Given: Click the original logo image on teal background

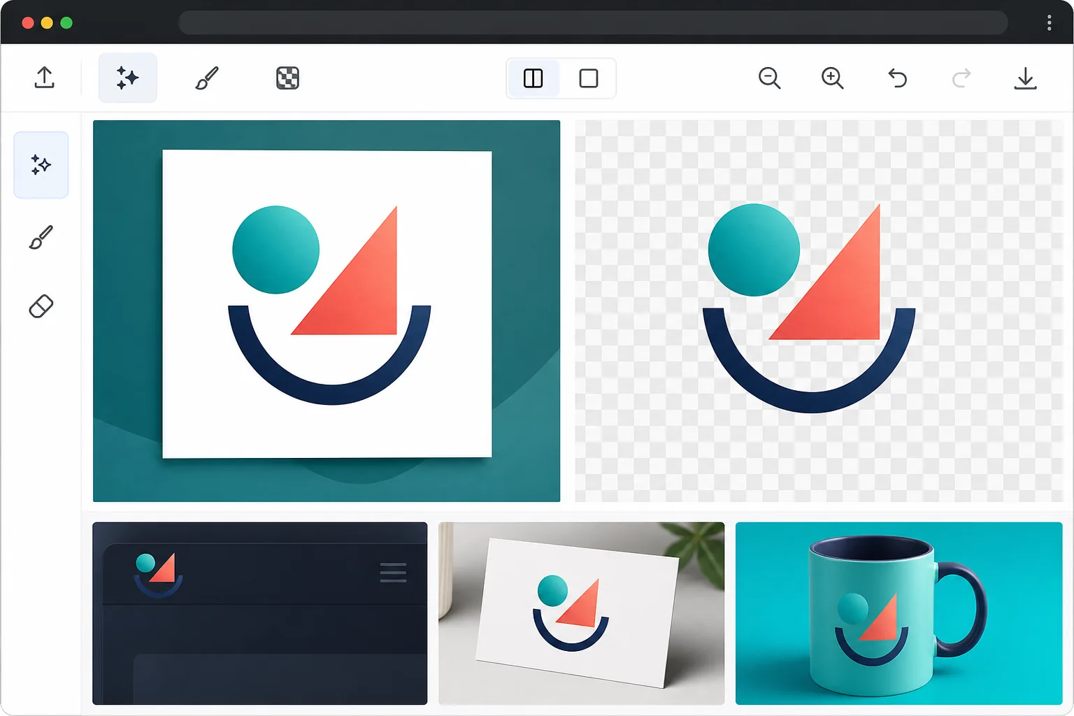Looking at the screenshot, I should point(327,311).
